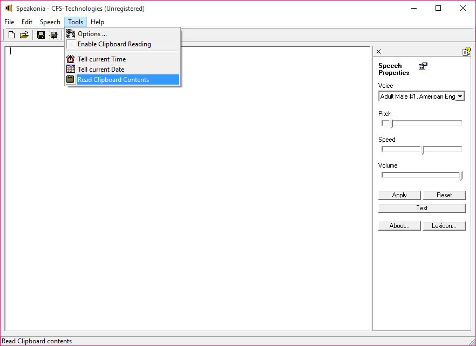Click the window resize grip in bottom corner
The image size is (476, 346).
(x=472, y=342)
